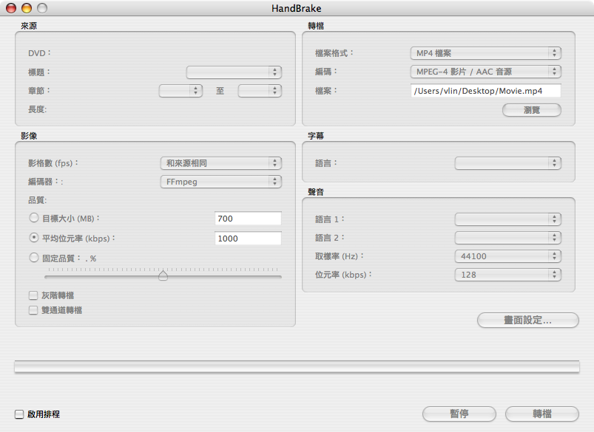Viewport: 594px width, 432px height.
Task: Click the 章節: label text
Action: (x=39, y=91)
